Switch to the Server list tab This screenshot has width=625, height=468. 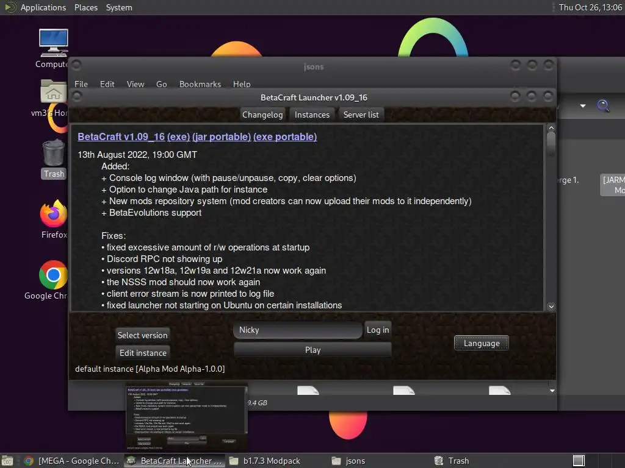tap(361, 115)
